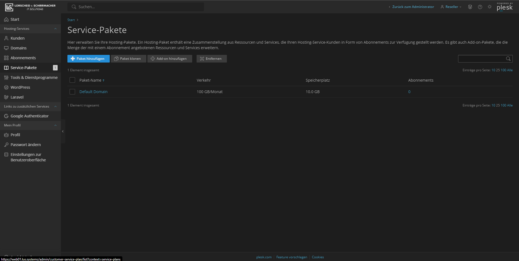
Task: Click the Suchen search field
Action: click(x=136, y=7)
